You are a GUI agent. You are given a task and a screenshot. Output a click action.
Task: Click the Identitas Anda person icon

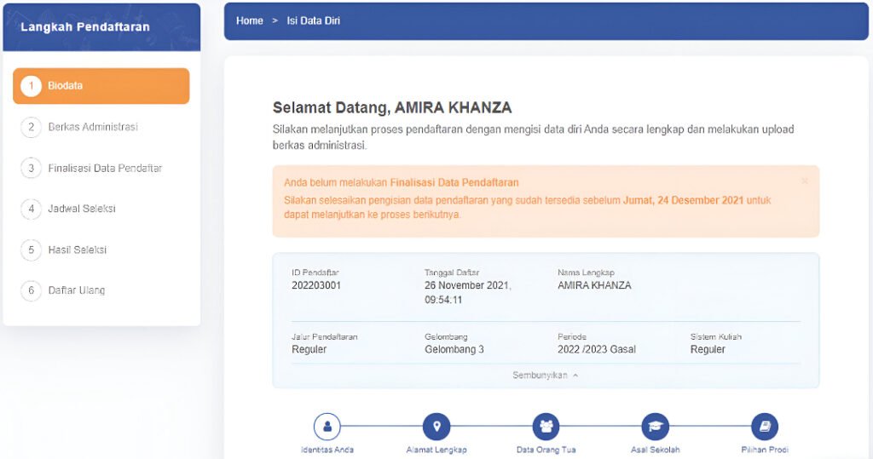pyautogui.click(x=327, y=426)
